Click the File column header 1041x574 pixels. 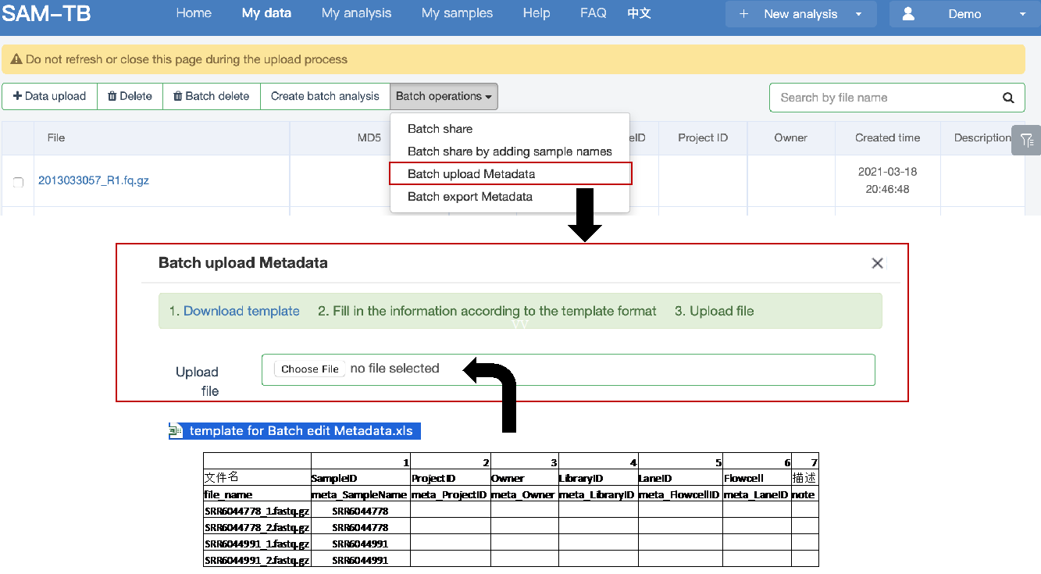click(56, 137)
